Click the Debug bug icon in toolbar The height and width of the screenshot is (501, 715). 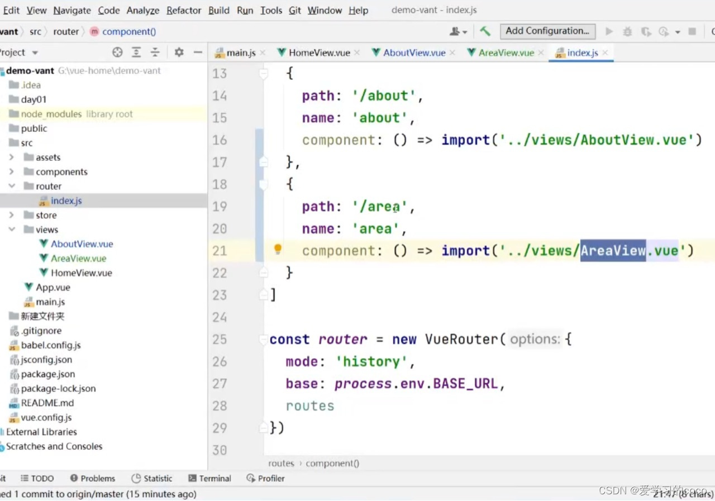pyautogui.click(x=627, y=32)
